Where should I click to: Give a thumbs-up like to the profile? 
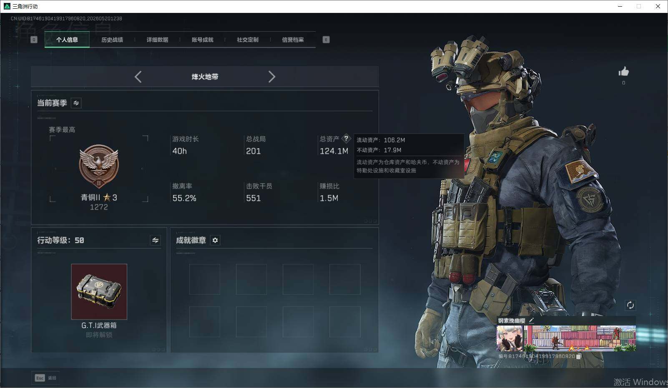pyautogui.click(x=624, y=72)
